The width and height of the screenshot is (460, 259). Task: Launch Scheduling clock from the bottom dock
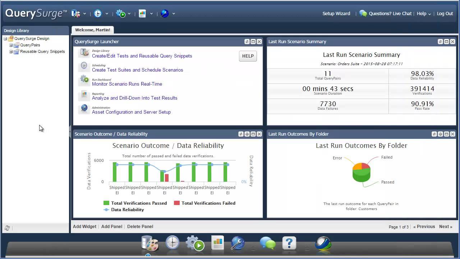[172, 243]
